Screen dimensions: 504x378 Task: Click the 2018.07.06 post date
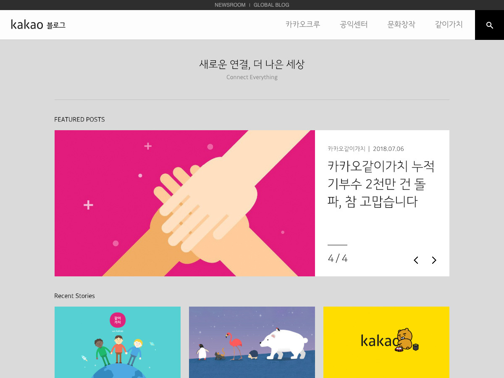pyautogui.click(x=388, y=149)
